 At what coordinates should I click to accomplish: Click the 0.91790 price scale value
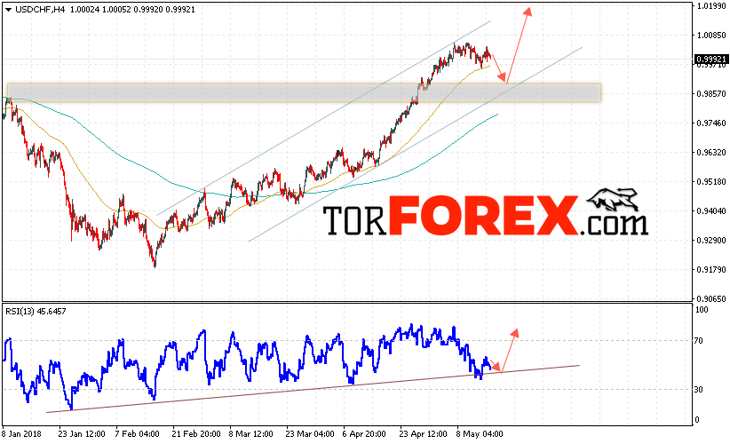pyautogui.click(x=711, y=269)
